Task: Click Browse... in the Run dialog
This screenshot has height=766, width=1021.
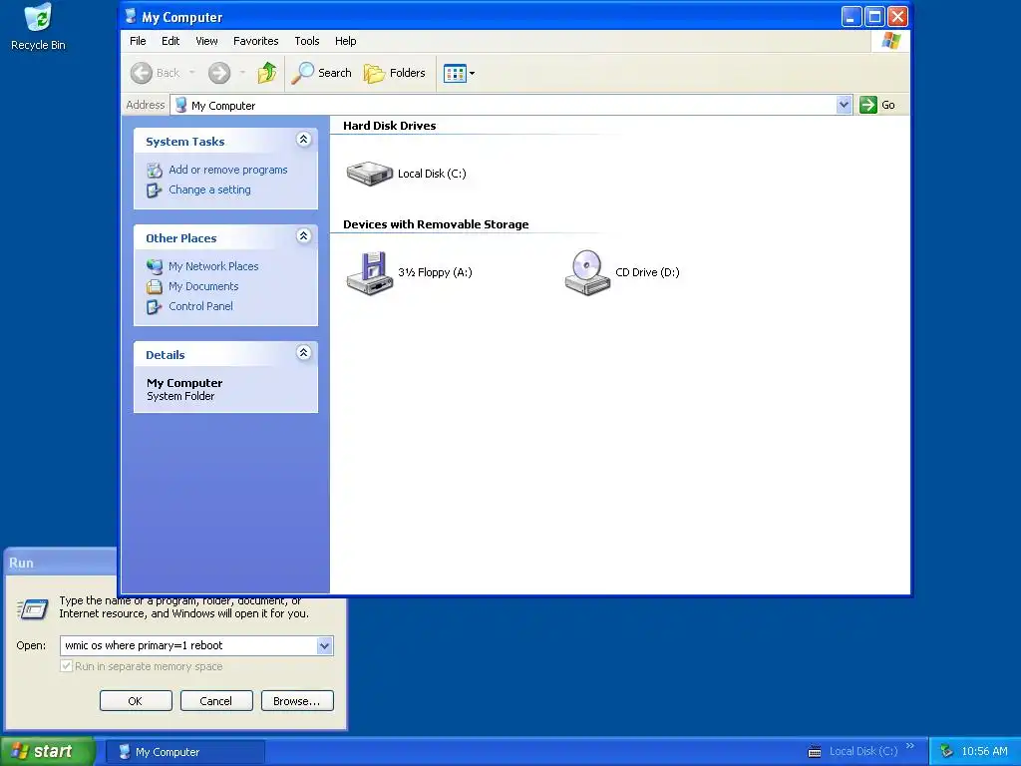Action: [297, 701]
